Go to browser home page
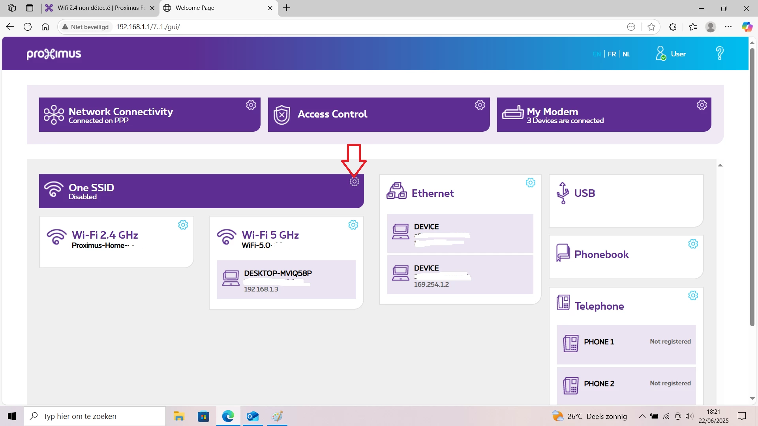The height and width of the screenshot is (426, 758). point(45,27)
